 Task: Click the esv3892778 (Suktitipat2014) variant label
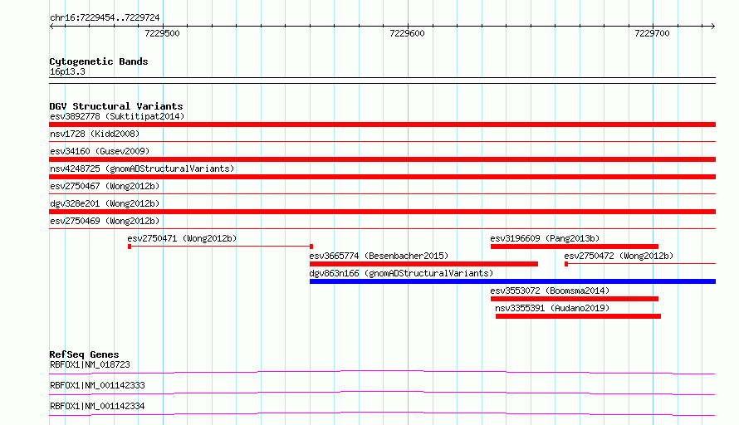117,116
